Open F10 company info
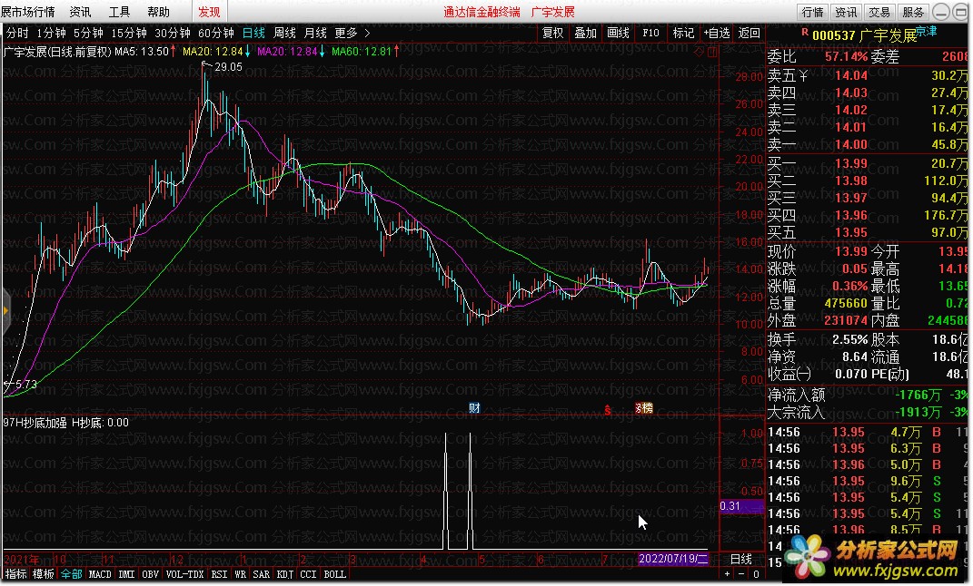Image resolution: width=973 pixels, height=586 pixels. pyautogui.click(x=651, y=33)
